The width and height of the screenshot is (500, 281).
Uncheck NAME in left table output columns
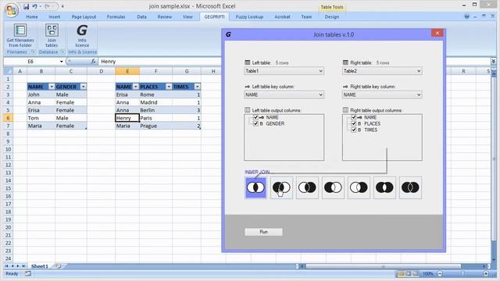tap(255, 117)
